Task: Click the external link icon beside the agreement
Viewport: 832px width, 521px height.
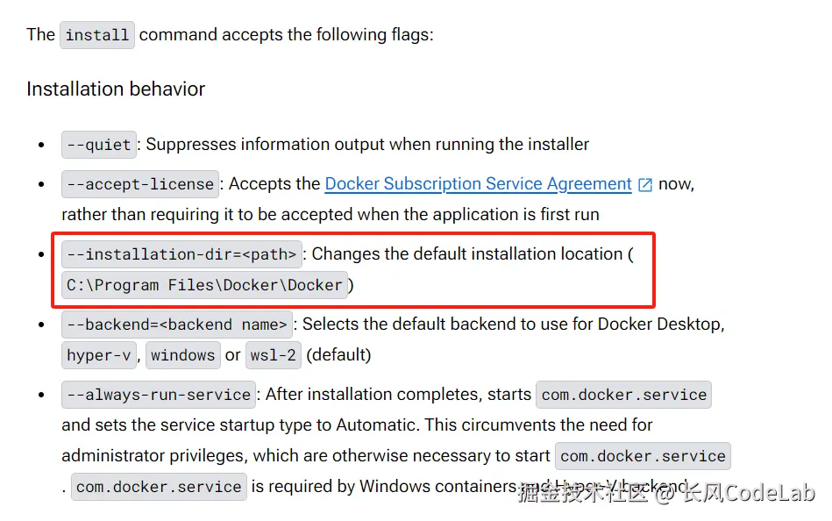Action: pos(645,185)
